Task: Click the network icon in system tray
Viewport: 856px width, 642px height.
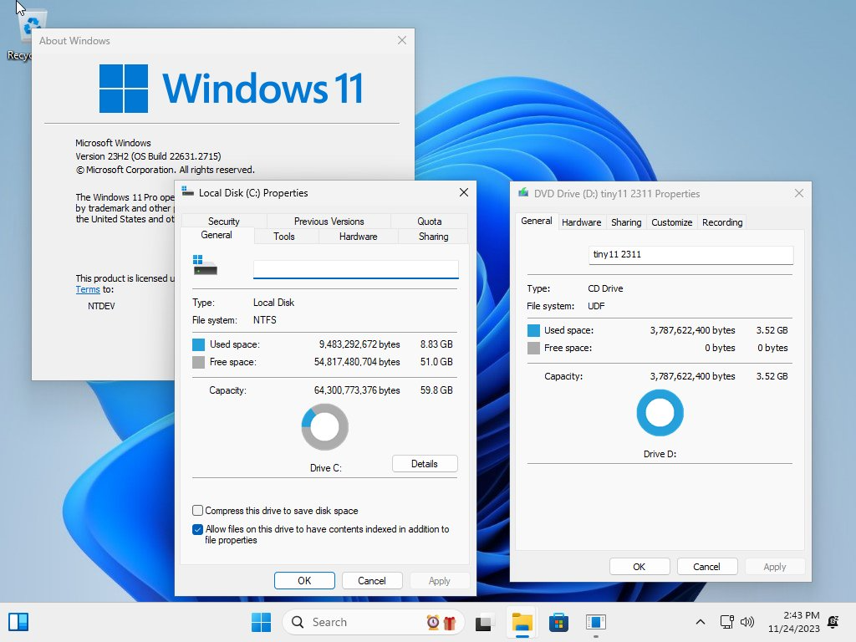Action: pos(727,622)
